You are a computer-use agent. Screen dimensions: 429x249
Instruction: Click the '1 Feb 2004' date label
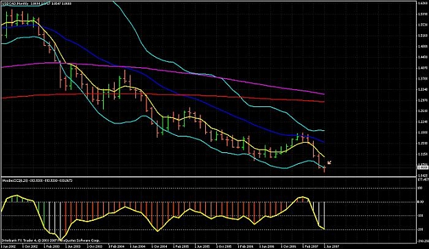tap(116, 246)
